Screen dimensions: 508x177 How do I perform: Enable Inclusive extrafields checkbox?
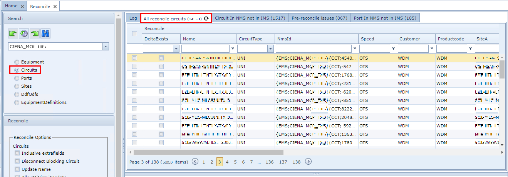coord(17,153)
